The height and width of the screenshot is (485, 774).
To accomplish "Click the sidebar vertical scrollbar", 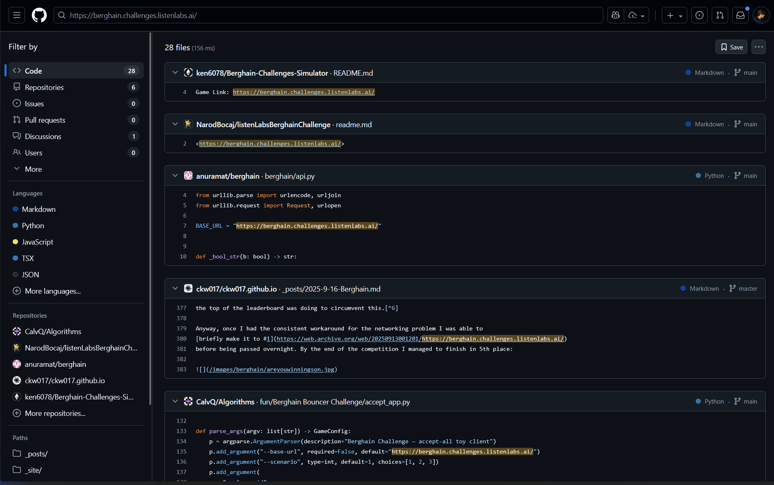I will pos(150,219).
